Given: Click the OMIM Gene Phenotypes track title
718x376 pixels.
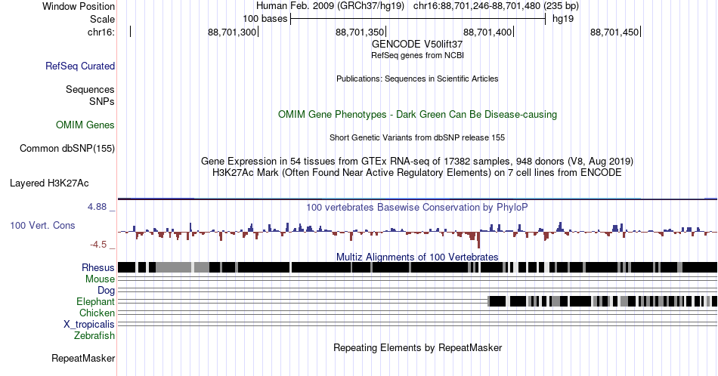Looking at the screenshot, I should [x=417, y=114].
